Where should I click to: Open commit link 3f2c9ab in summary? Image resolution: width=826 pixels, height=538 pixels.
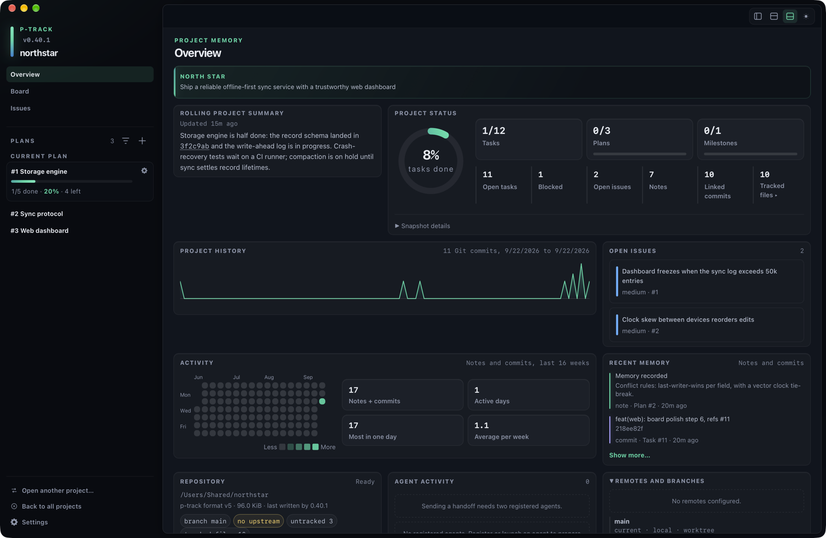(x=194, y=146)
